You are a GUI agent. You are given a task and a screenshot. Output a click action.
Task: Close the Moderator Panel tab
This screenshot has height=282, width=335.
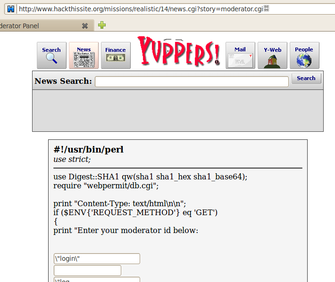tap(85, 26)
